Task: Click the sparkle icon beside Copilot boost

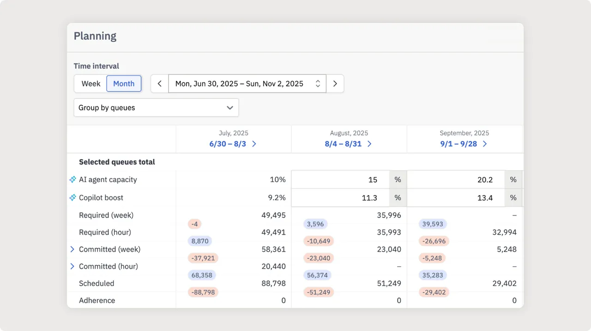Action: click(72, 197)
